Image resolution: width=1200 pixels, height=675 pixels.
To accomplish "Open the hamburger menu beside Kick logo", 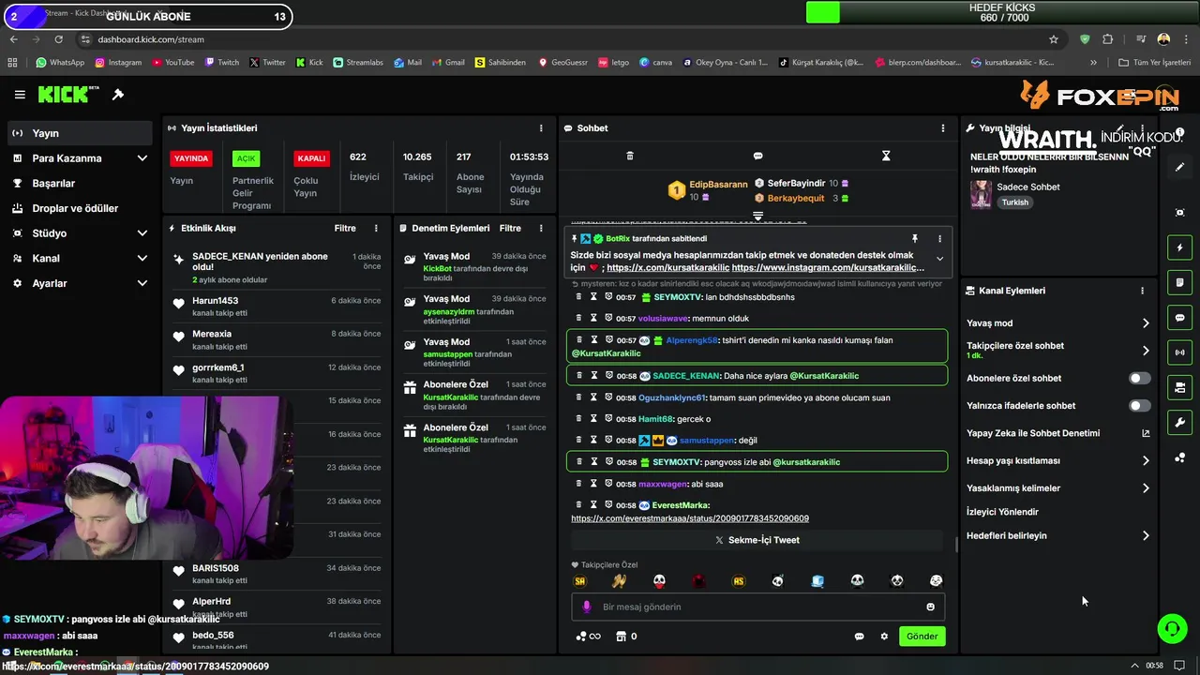I will 20,95.
